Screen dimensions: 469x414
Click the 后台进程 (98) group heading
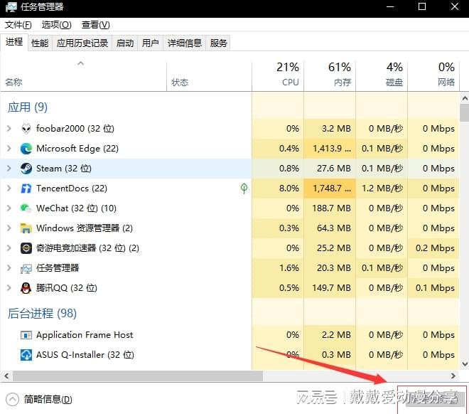42,314
